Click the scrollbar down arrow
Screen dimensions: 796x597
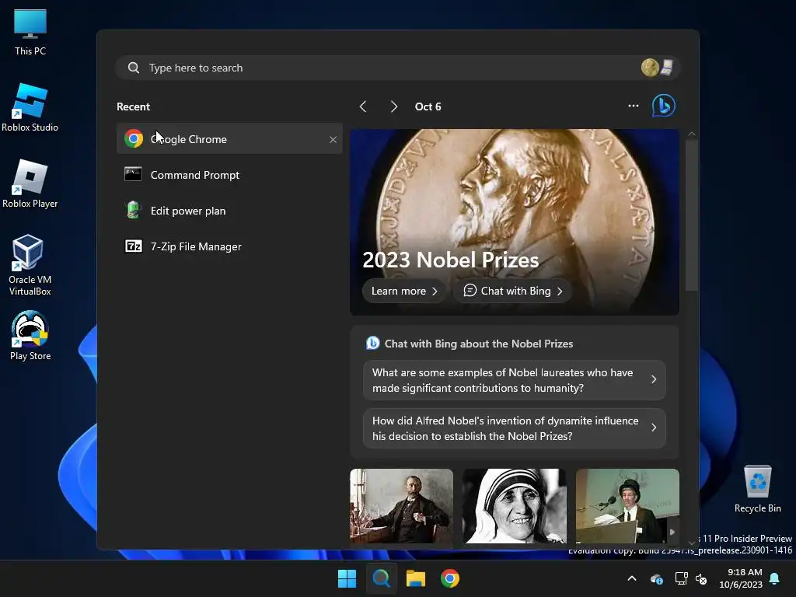click(691, 543)
